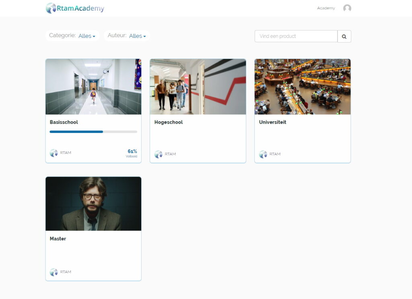Viewport: 412px width, 299px height.
Task: Open the Universiteit course title
Action: point(272,122)
